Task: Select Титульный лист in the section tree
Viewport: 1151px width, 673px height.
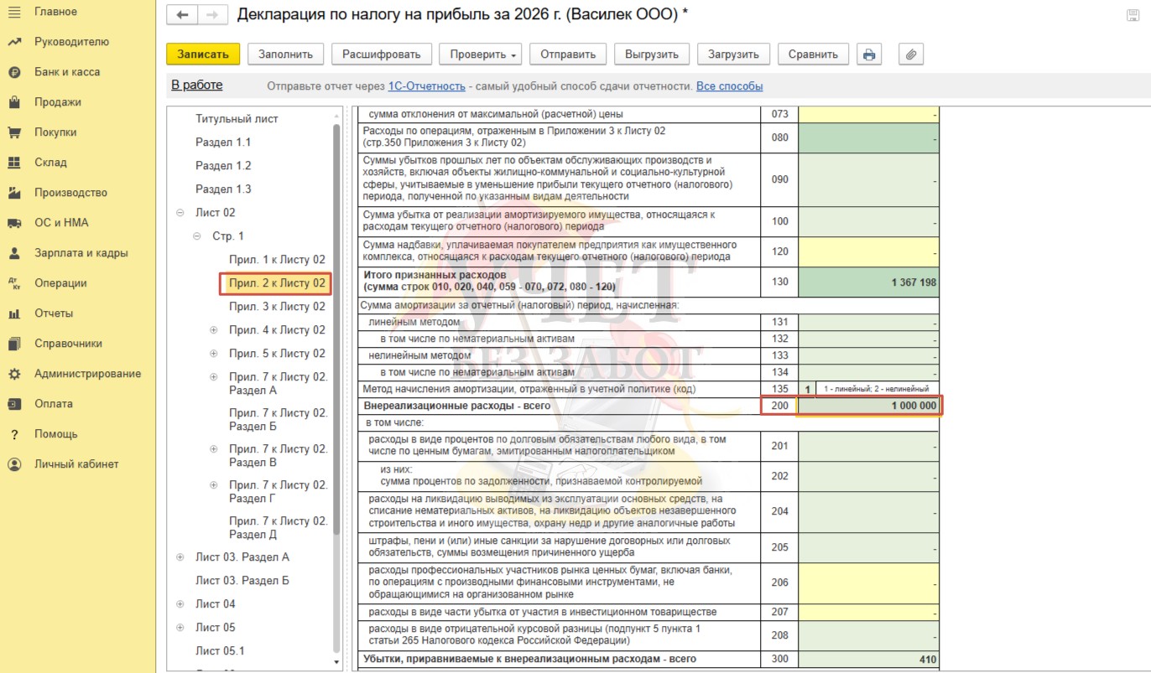Action: (237, 119)
